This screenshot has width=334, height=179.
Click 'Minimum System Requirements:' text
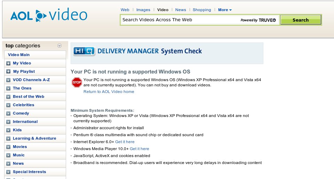[102, 110]
